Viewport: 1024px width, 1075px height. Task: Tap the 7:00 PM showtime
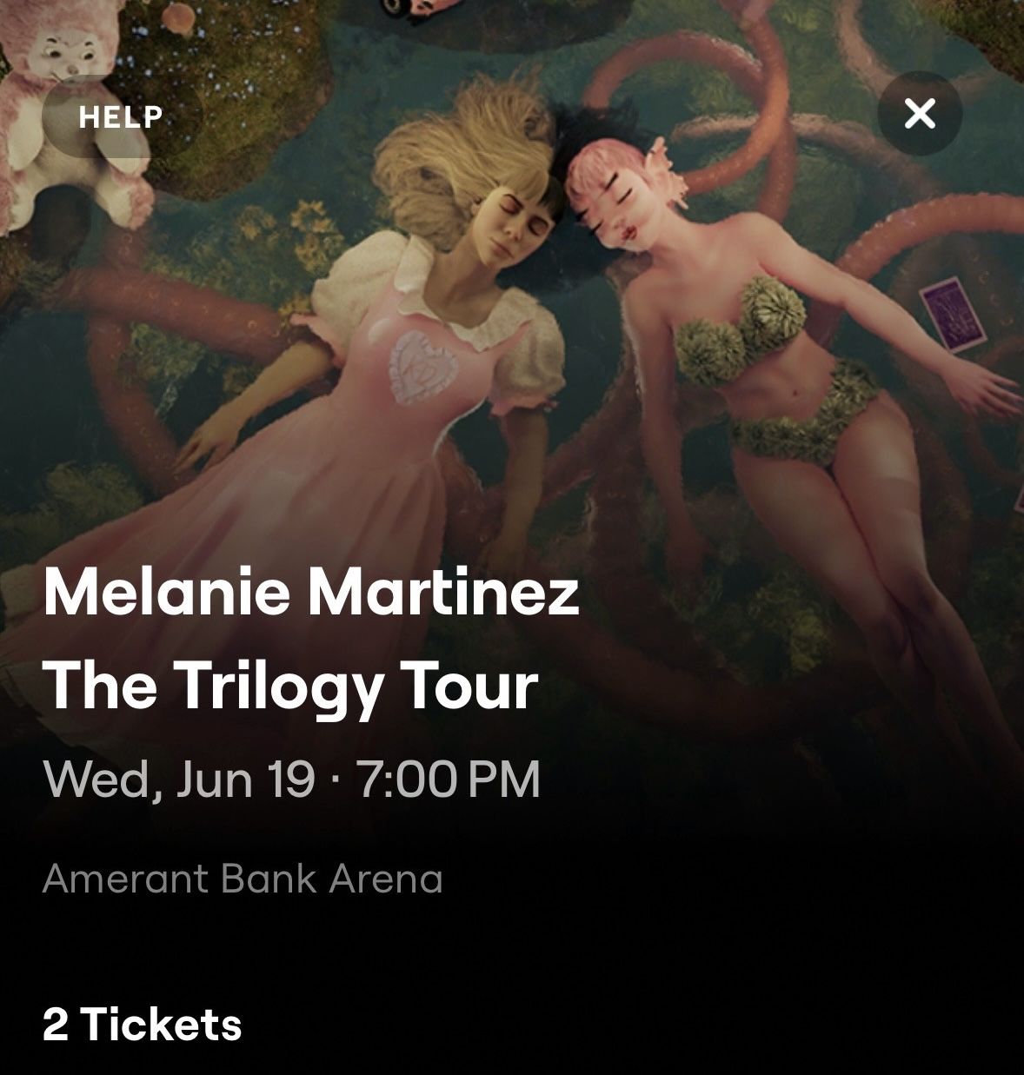[x=448, y=779]
